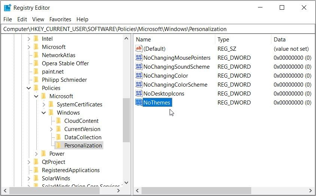Collapse the Windows tree node
316x196 pixels.
coord(44,113)
